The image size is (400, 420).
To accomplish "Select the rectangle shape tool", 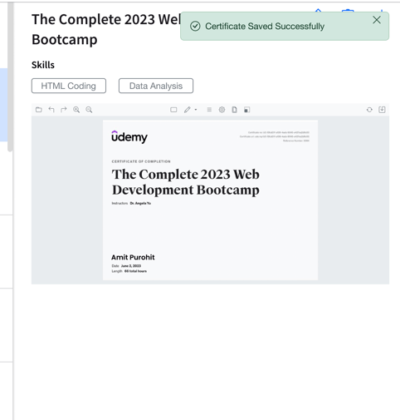I will (x=173, y=110).
